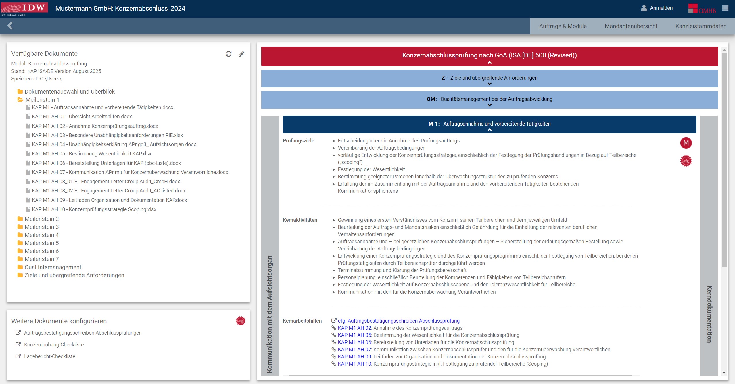Open the Lagebericht-Checkliste link
The image size is (735, 384).
[x=49, y=356]
